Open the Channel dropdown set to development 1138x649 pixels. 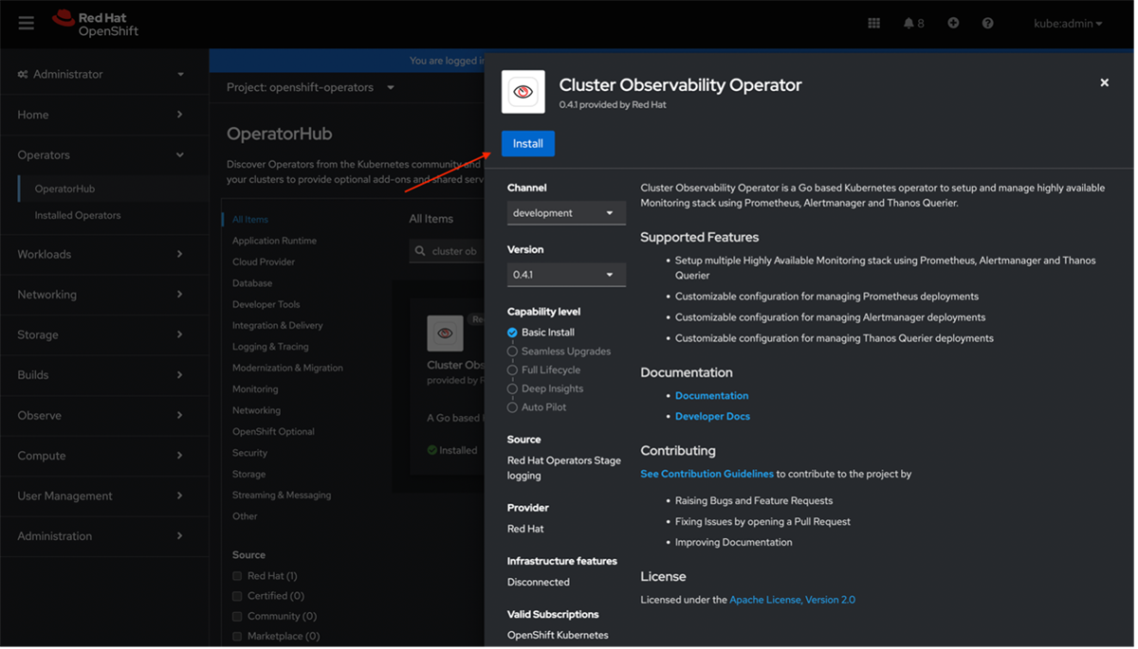click(x=566, y=212)
